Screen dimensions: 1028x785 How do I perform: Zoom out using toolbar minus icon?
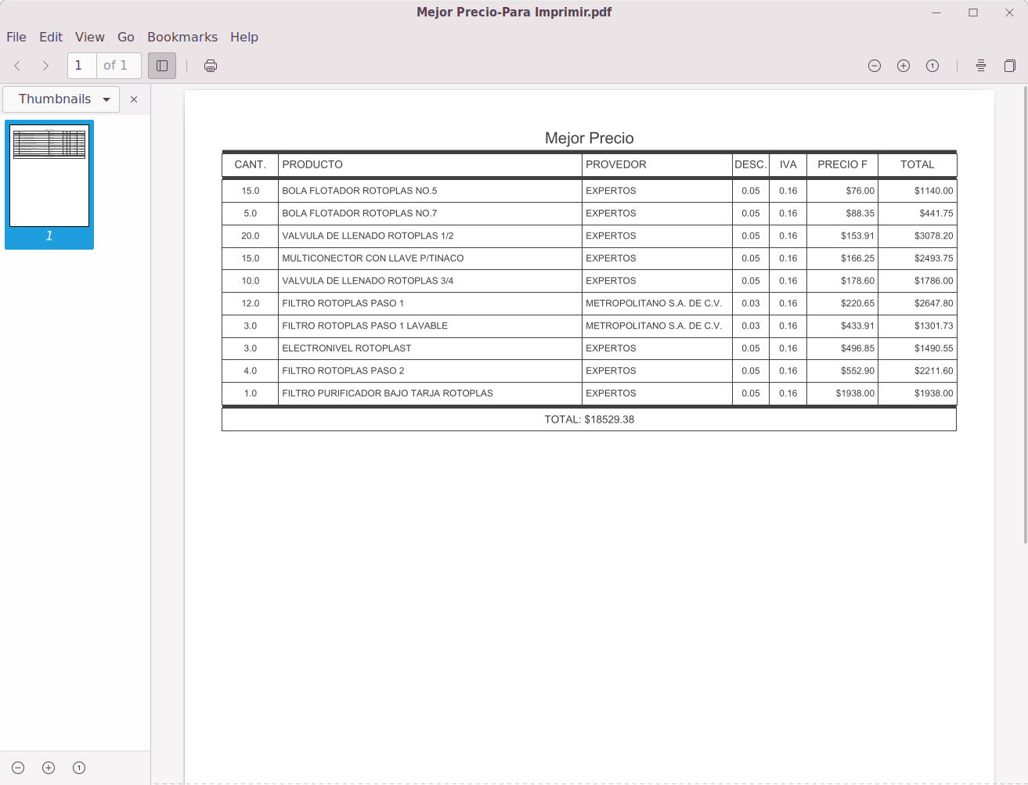click(875, 66)
